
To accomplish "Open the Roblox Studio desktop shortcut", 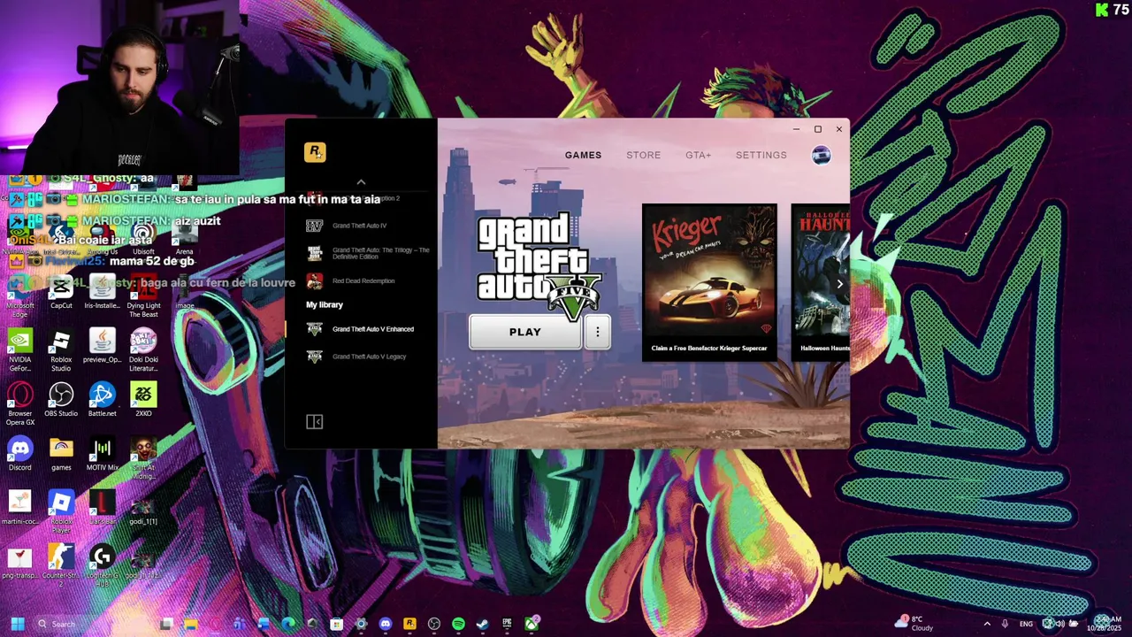I will tap(61, 350).
